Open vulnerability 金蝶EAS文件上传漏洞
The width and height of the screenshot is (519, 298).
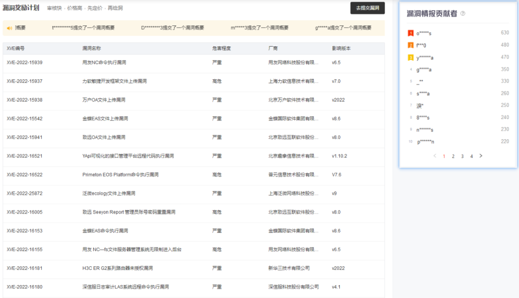[105, 119]
